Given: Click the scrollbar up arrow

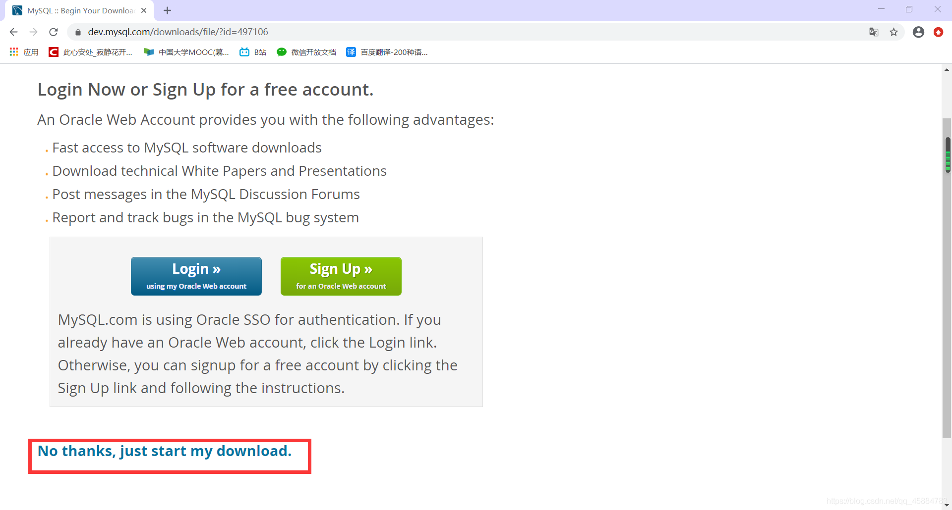Looking at the screenshot, I should 947,70.
